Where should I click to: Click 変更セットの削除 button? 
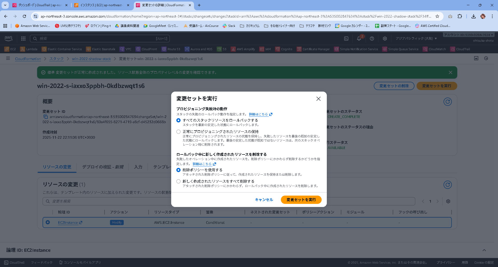click(394, 86)
